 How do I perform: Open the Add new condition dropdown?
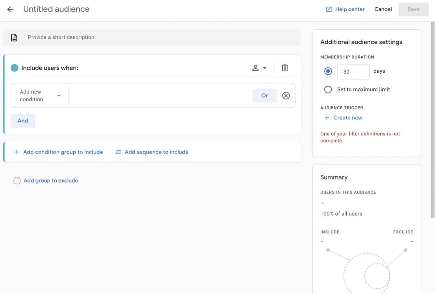[x=40, y=96]
